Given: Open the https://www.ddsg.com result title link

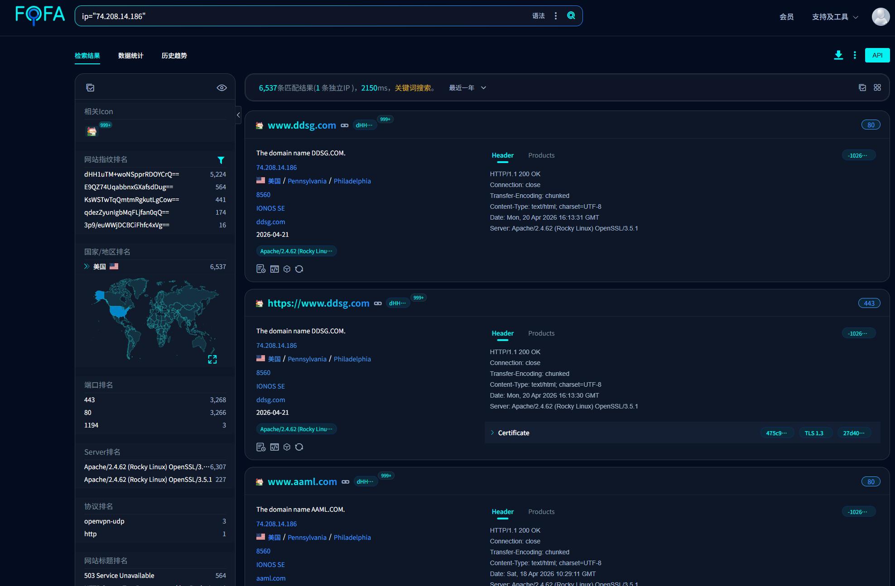Looking at the screenshot, I should tap(318, 303).
